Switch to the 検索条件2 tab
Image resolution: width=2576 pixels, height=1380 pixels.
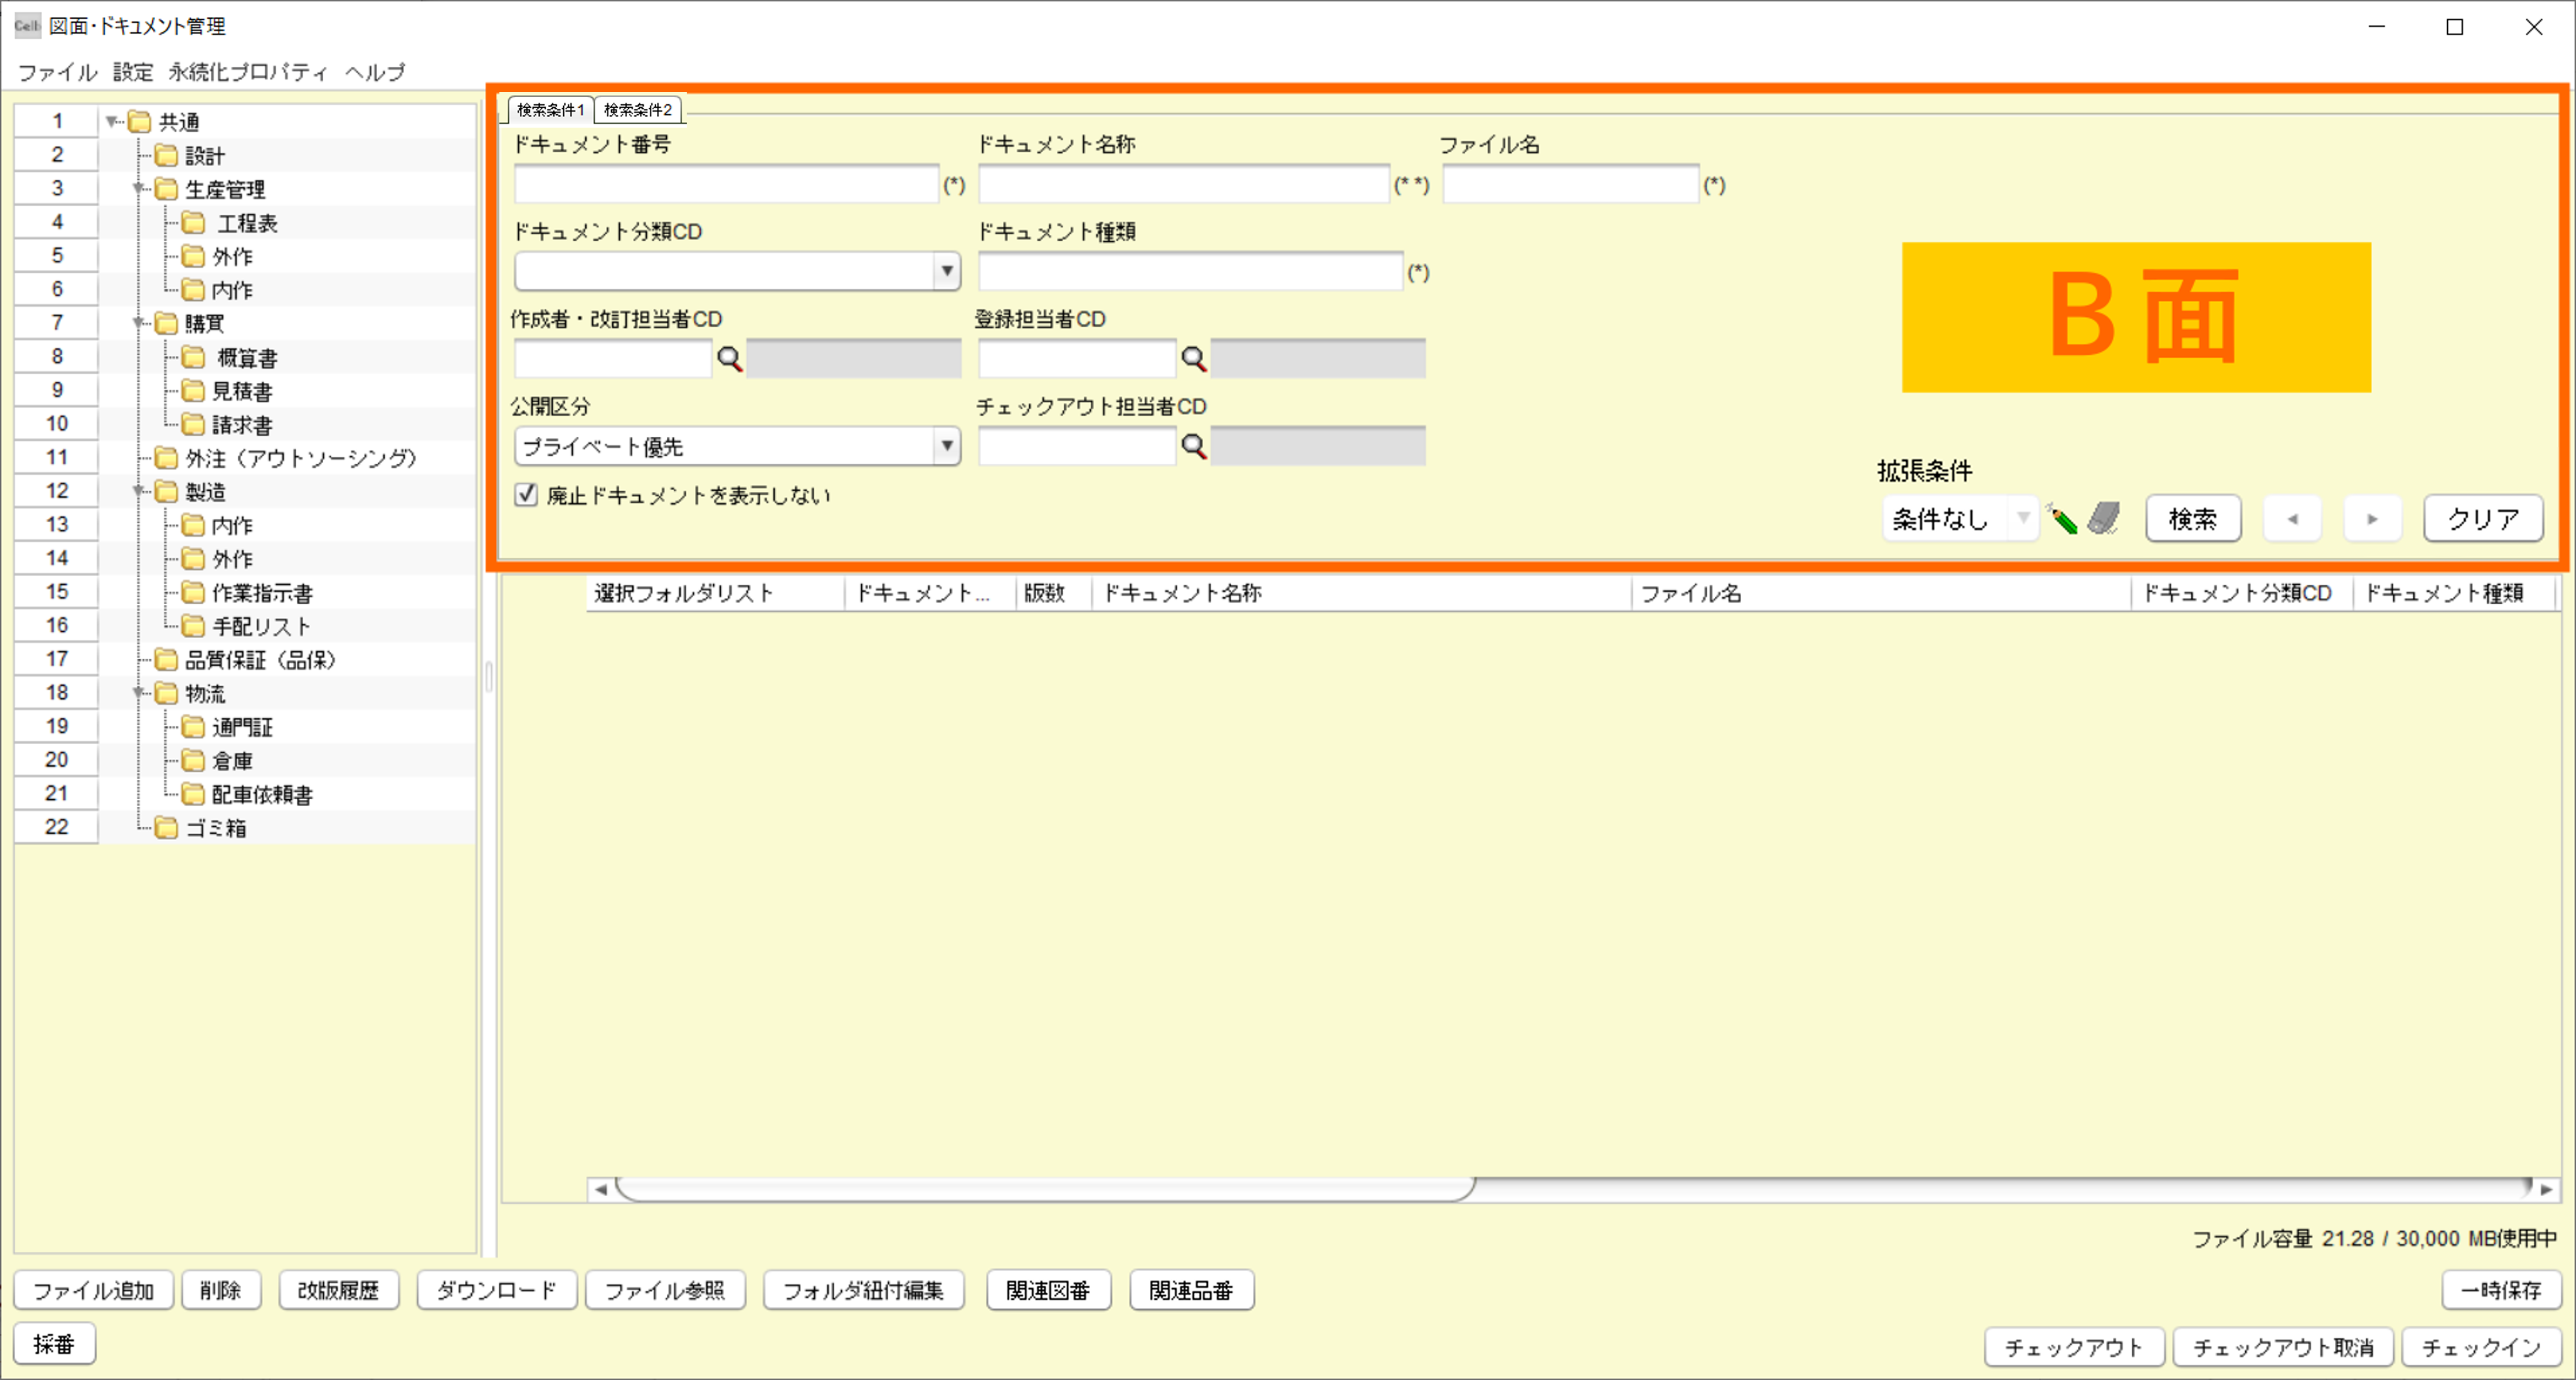pyautogui.click(x=638, y=110)
